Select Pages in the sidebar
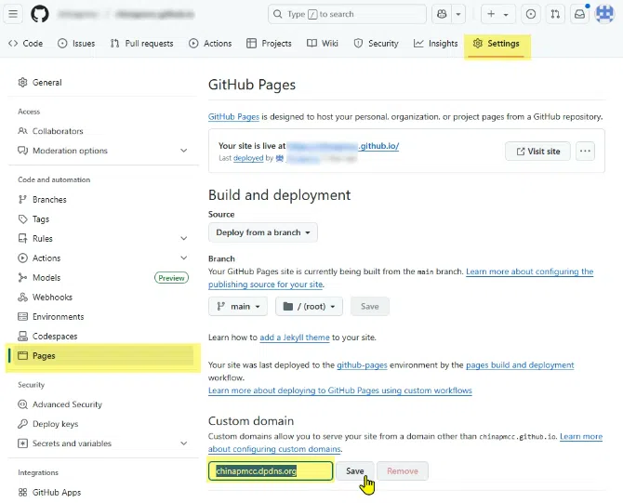Image resolution: width=623 pixels, height=503 pixels. pos(102,355)
